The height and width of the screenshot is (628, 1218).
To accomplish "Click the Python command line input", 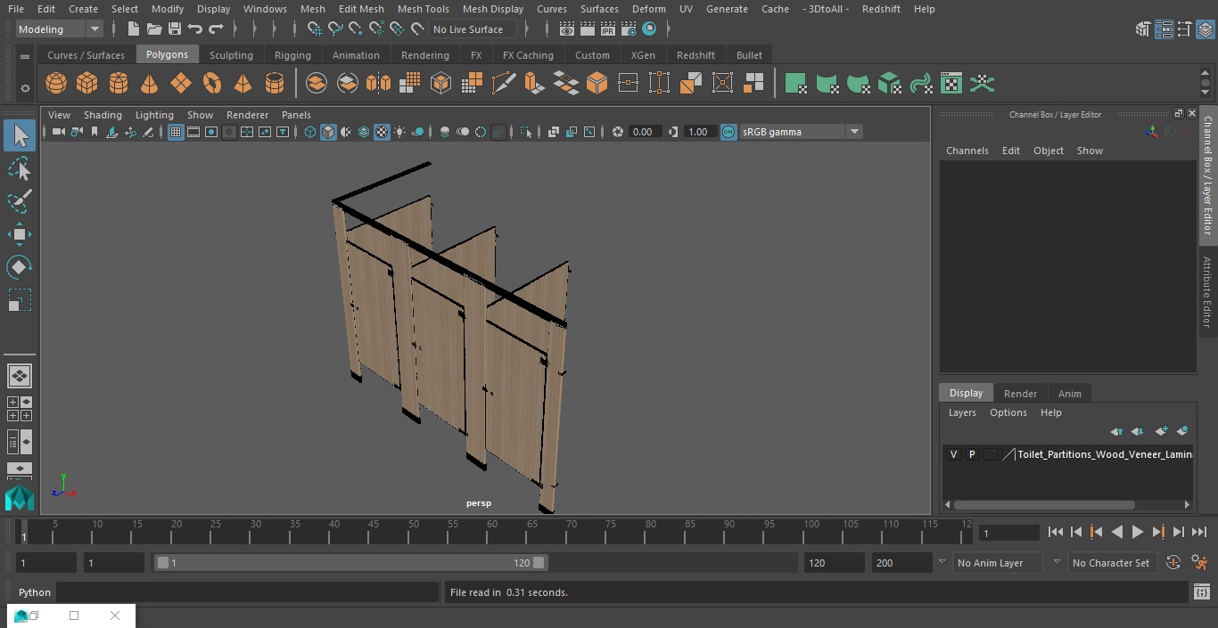I will click(248, 592).
